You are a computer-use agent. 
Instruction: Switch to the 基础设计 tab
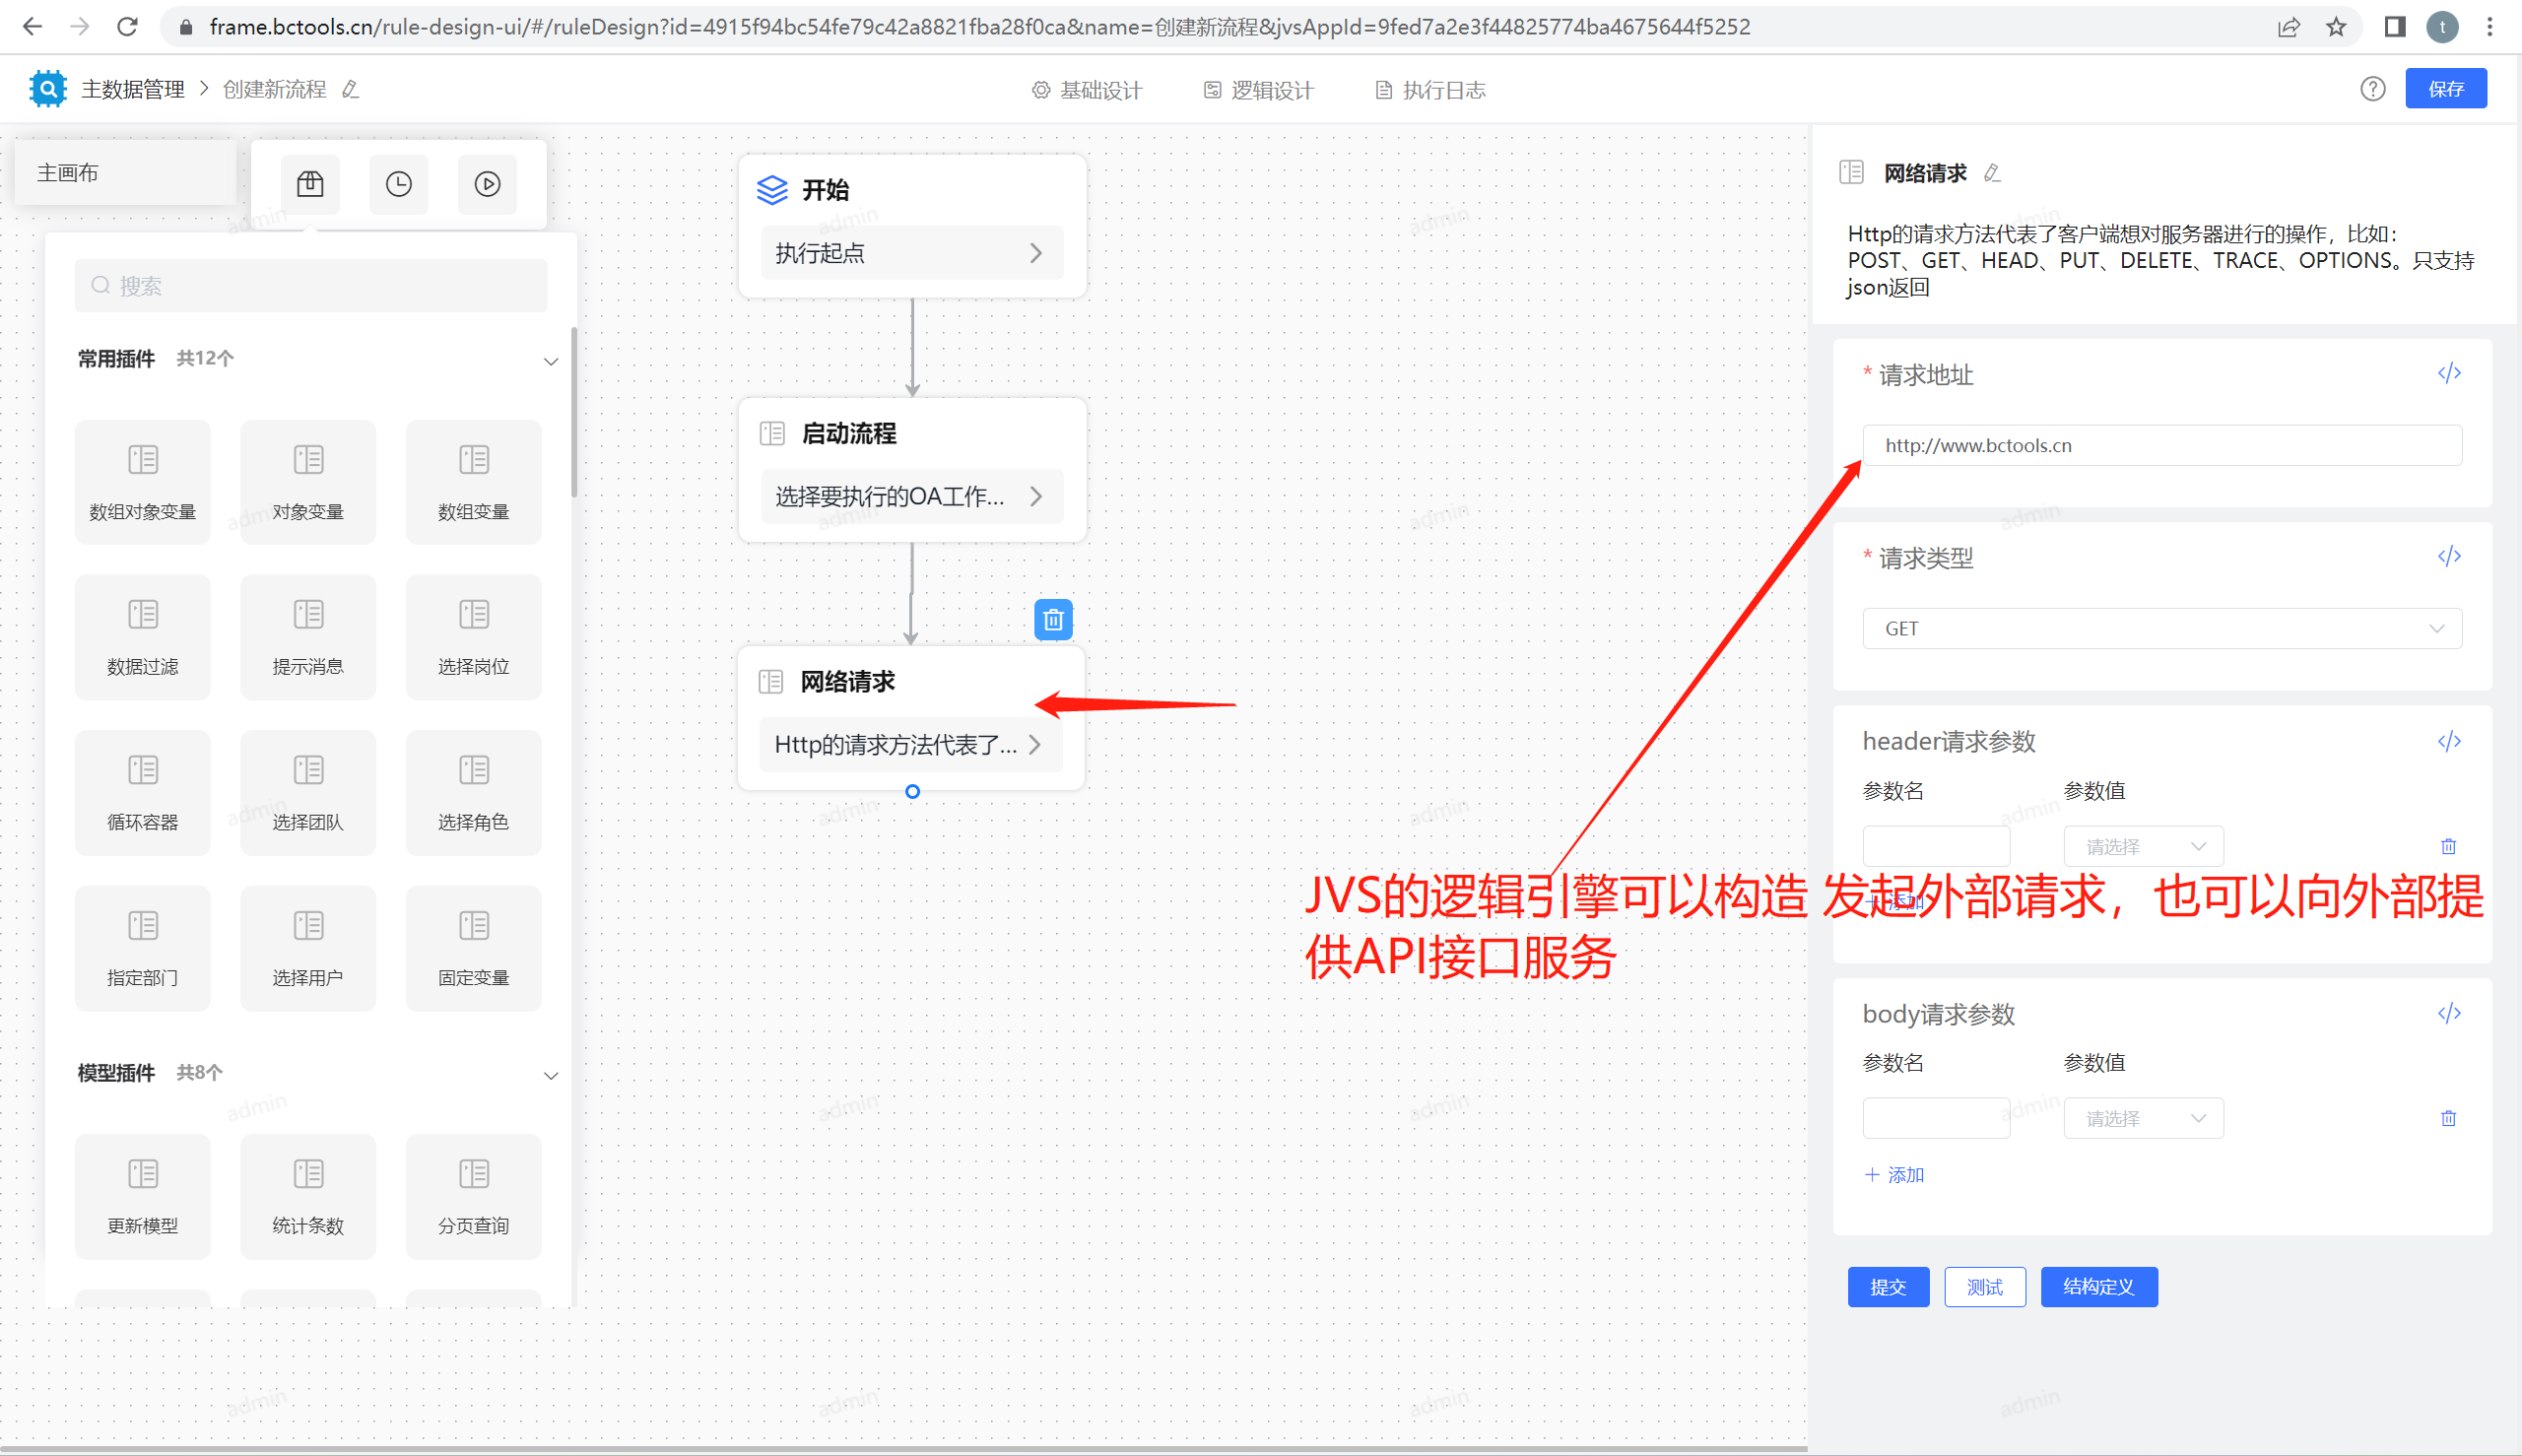coord(1087,90)
